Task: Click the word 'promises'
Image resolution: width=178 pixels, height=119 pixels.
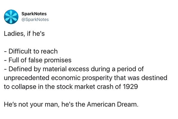Action: coord(58,60)
